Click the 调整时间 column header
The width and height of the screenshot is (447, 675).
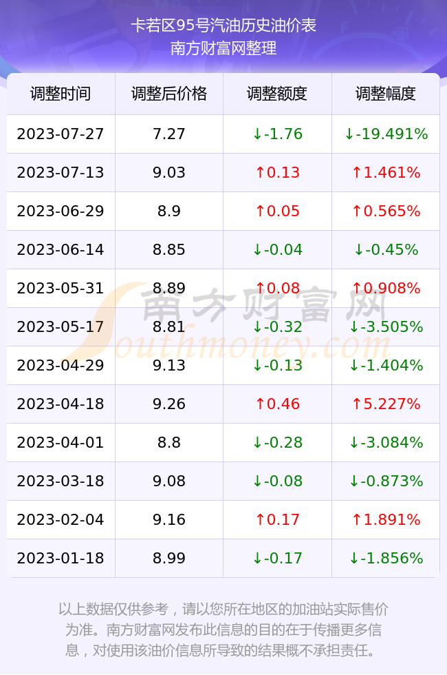(61, 94)
